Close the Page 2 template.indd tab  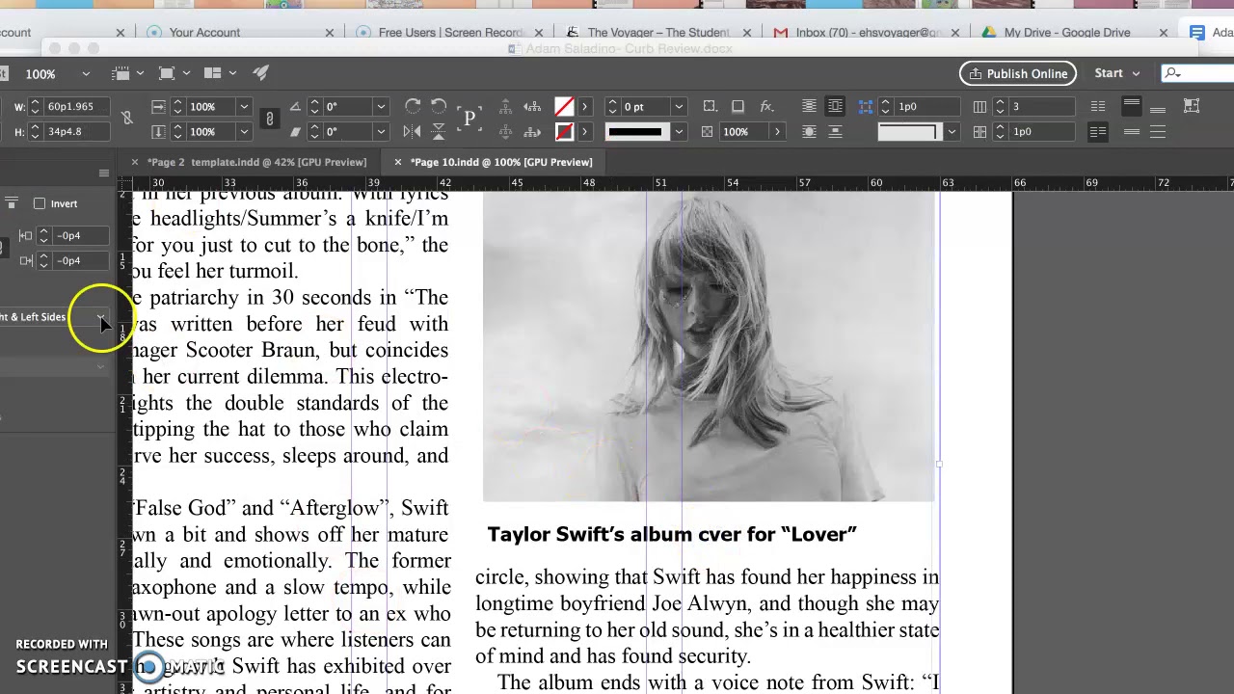click(x=134, y=162)
